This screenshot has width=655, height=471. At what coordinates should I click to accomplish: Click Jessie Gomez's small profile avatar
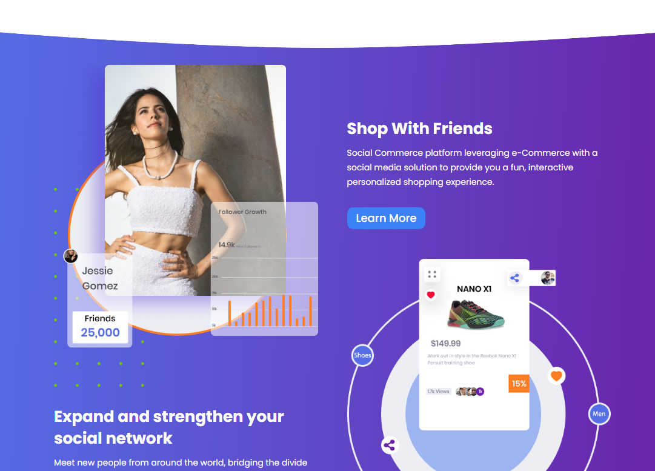click(71, 256)
